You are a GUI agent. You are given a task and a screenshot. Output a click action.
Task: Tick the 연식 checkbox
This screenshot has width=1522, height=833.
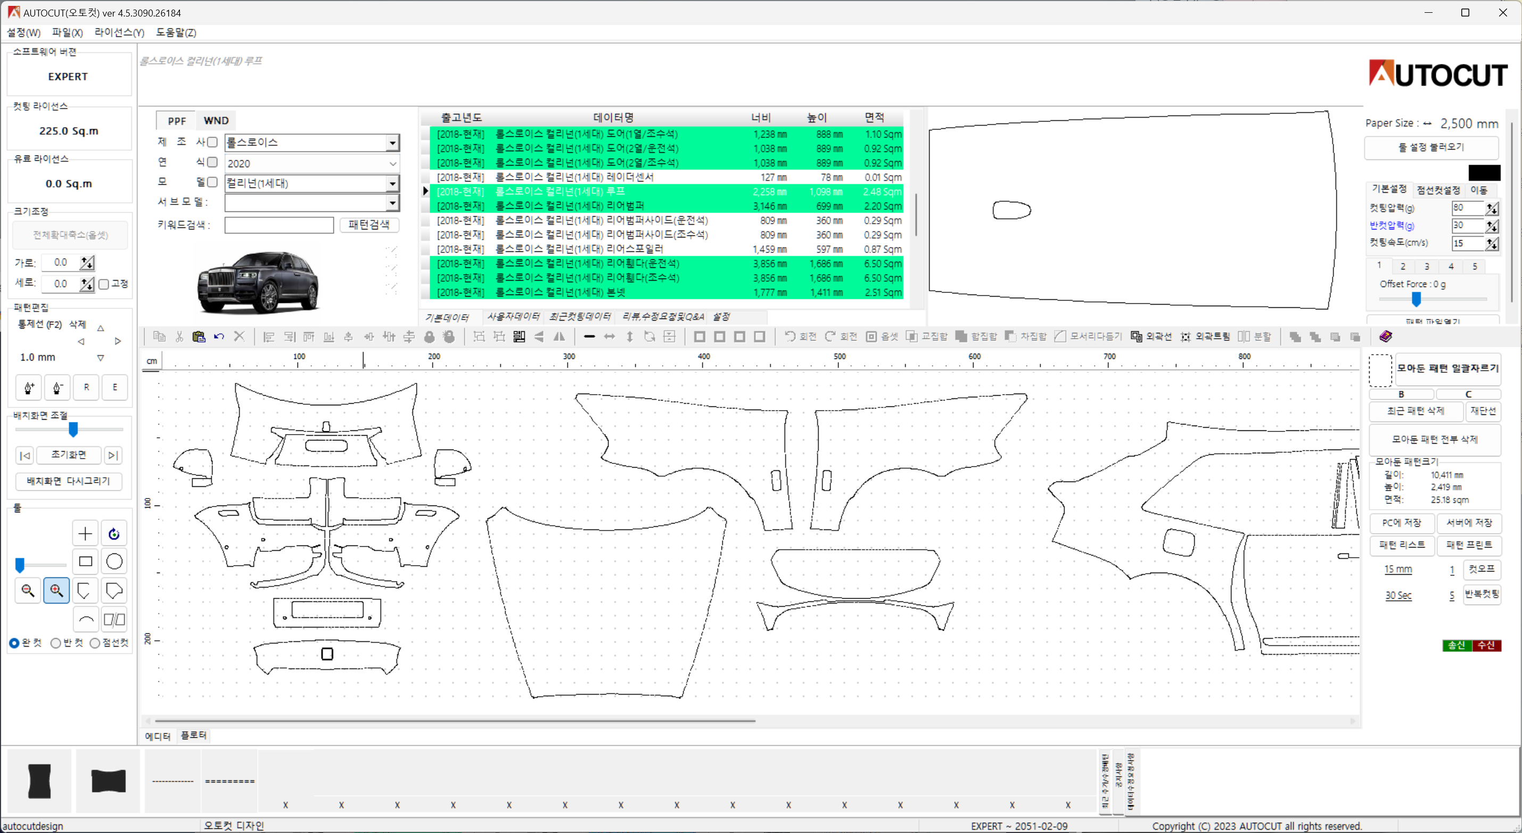(x=212, y=162)
